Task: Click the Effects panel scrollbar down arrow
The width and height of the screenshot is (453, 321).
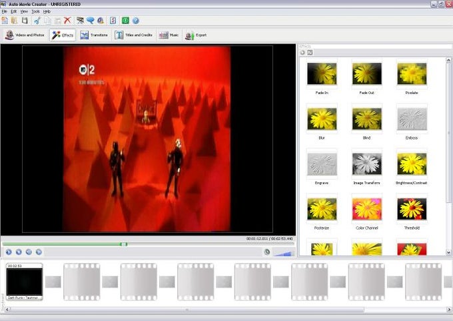Action: (448, 252)
